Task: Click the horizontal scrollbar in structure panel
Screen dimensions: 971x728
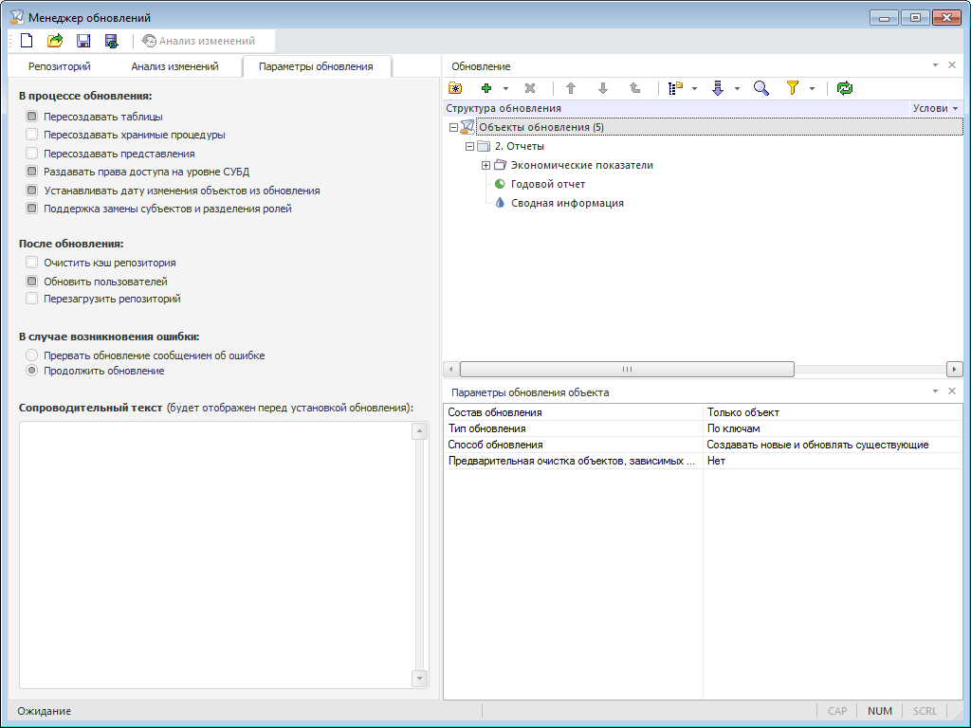Action: click(626, 369)
